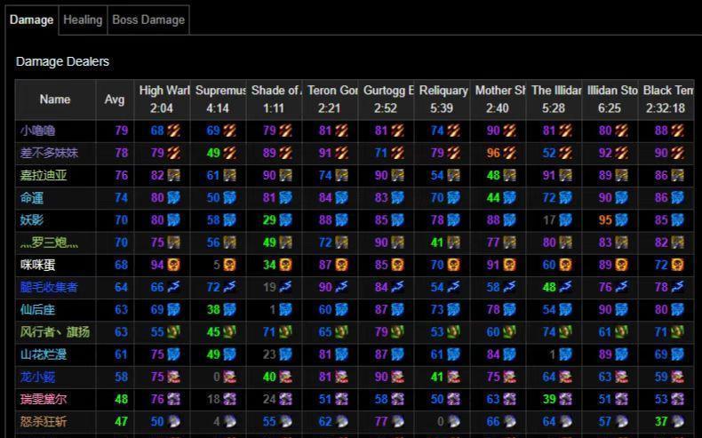Viewport: 702px width, 438px height.
Task: Click the 48 average value for 瑞雯黛尔
Action: pyautogui.click(x=122, y=399)
